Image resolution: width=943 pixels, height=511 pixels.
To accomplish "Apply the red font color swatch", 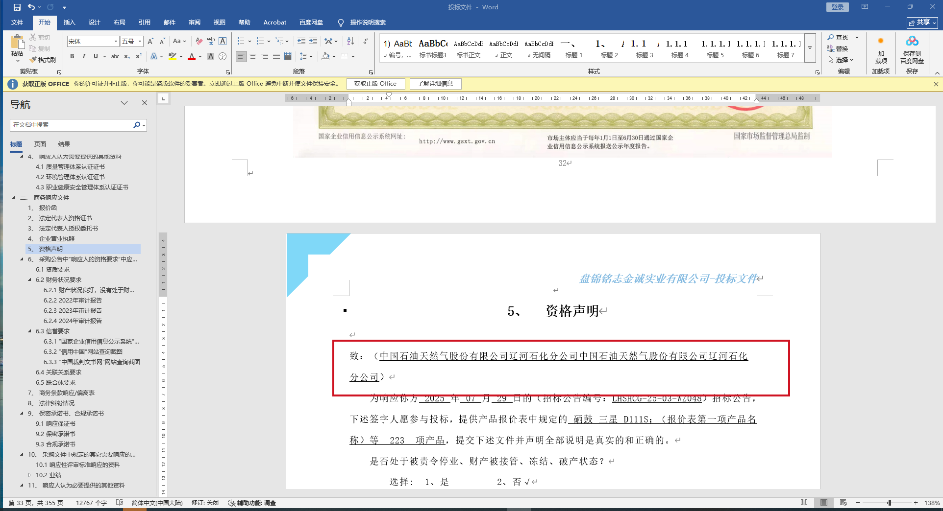I will (192, 57).
